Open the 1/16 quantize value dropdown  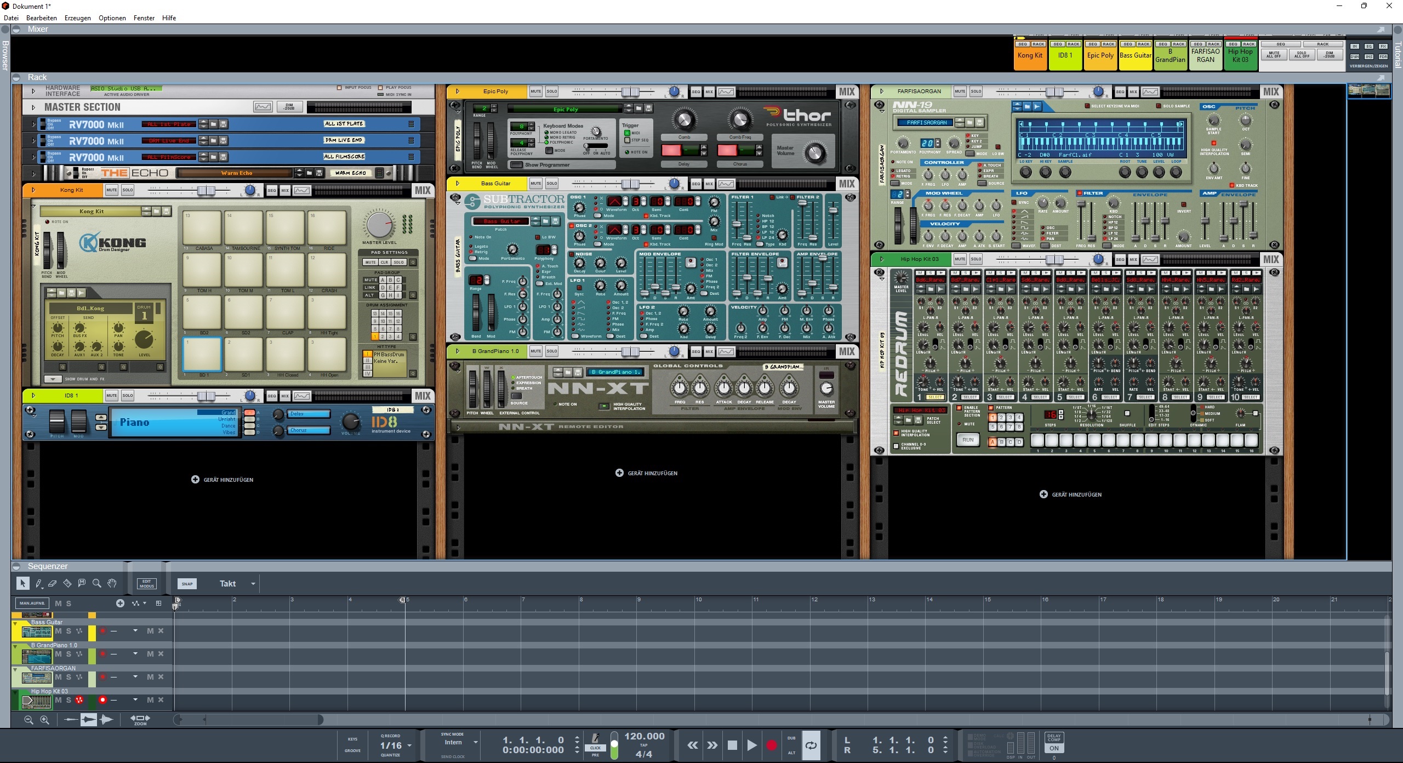(x=409, y=745)
